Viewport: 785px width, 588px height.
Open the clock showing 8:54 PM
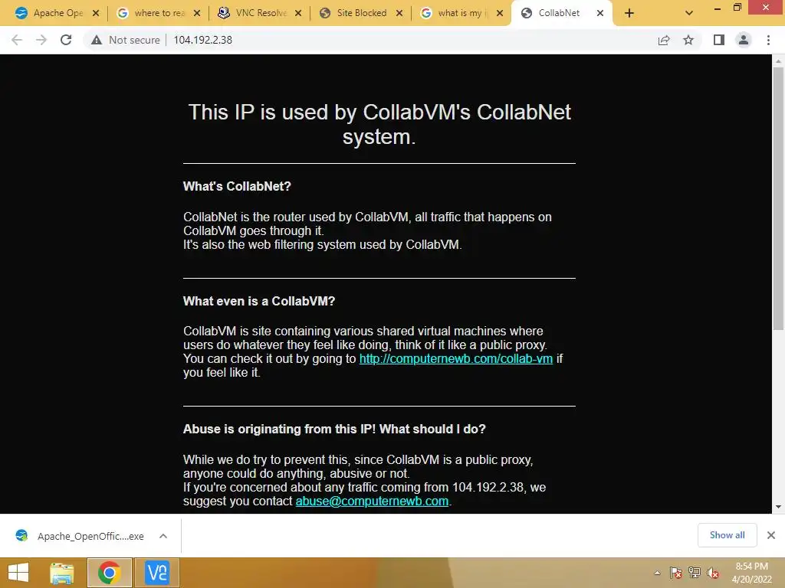(x=751, y=573)
